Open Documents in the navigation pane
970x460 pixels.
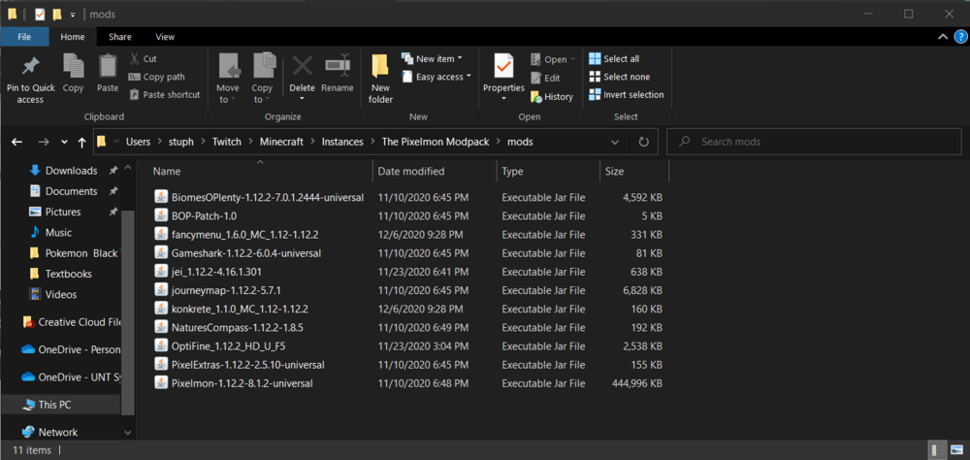pos(71,191)
